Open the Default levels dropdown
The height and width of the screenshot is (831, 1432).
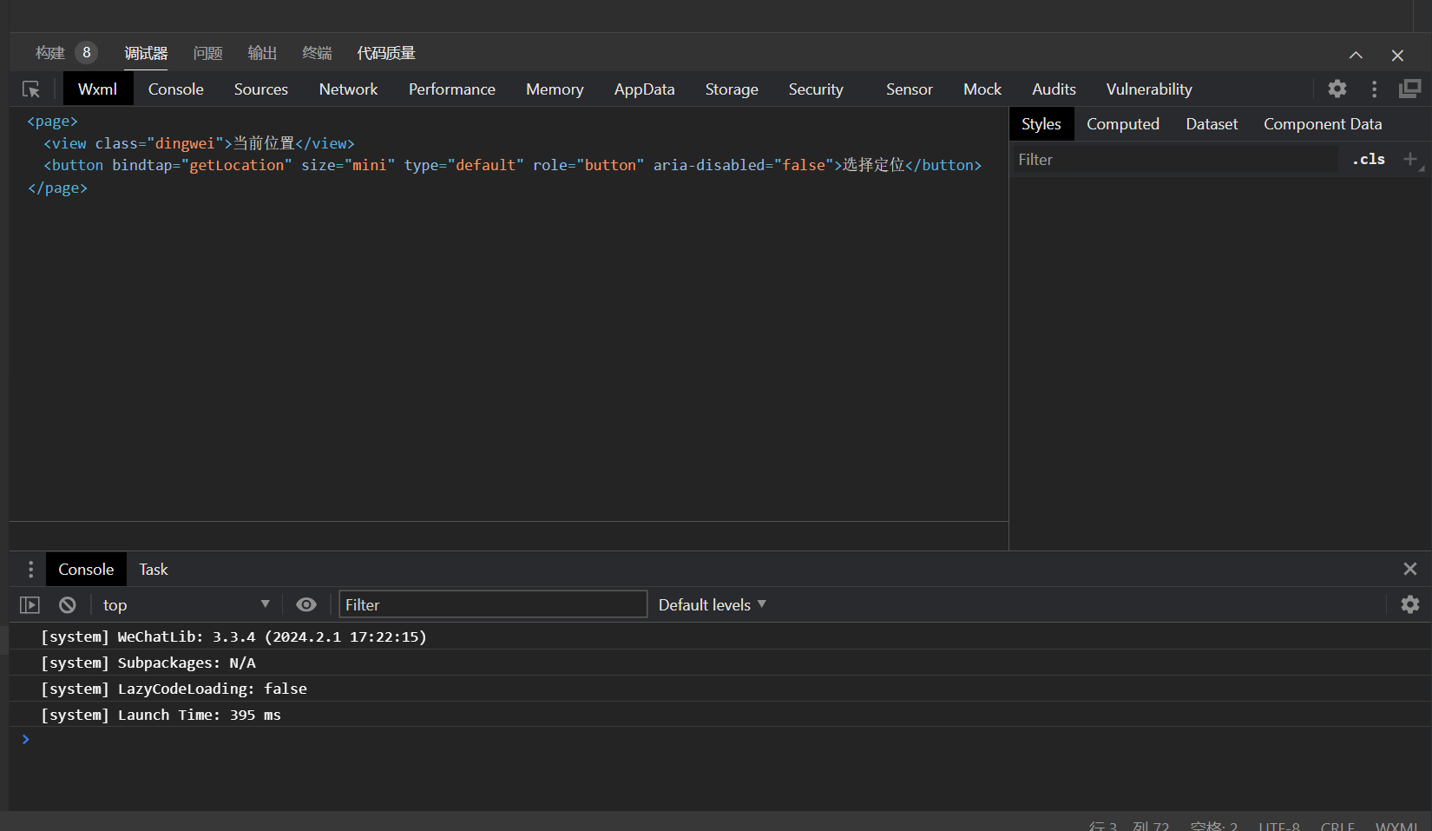(x=712, y=604)
